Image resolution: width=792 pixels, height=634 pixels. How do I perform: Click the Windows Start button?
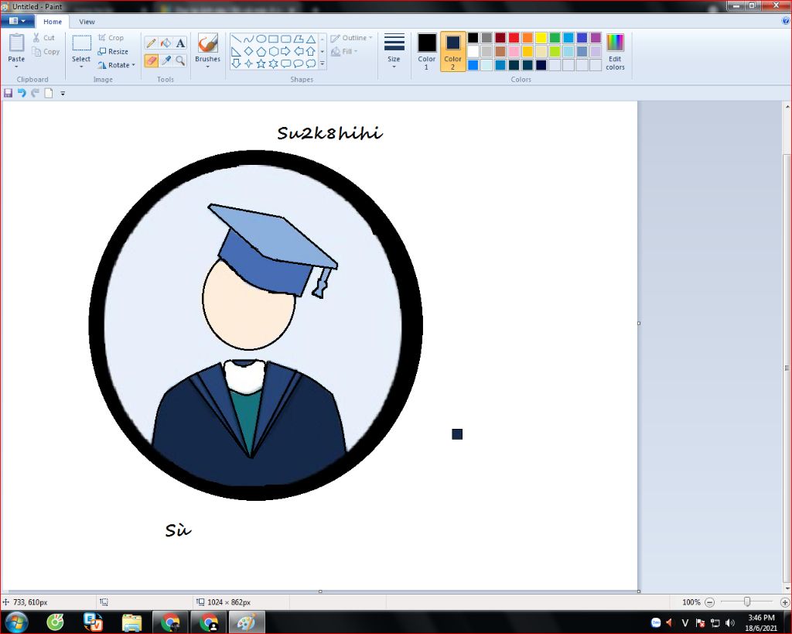(x=15, y=622)
